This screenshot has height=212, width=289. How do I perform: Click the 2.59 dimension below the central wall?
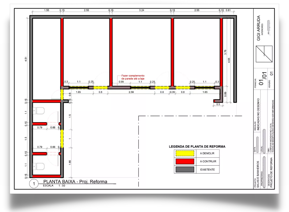pyautogui.click(x=131, y=92)
